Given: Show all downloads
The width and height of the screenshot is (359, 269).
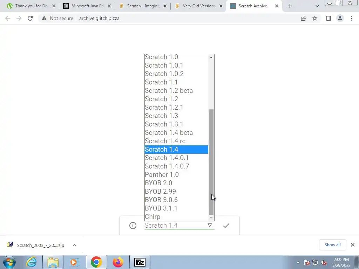Looking at the screenshot, I should (332, 245).
